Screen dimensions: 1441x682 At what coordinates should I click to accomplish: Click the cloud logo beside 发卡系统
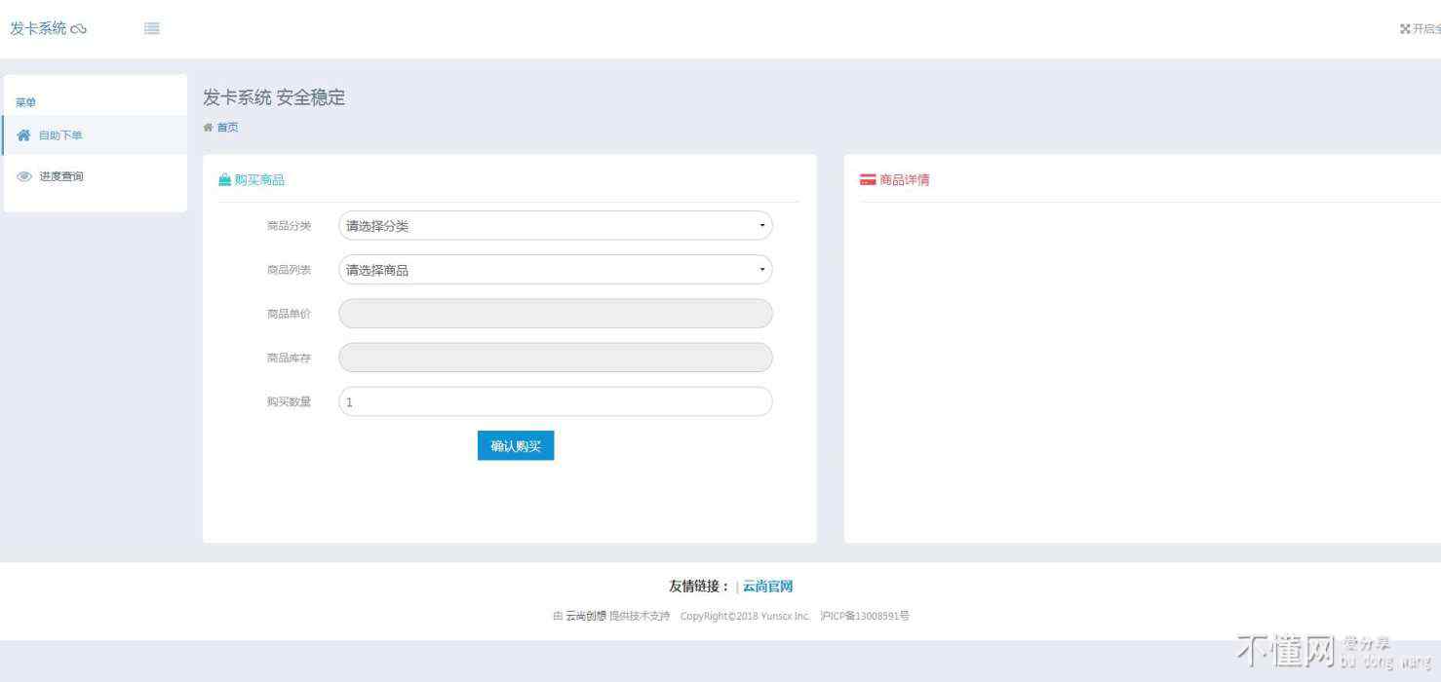[x=79, y=29]
